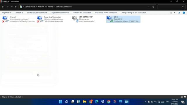
Task: Click View status of this connection
Action: [x=106, y=13]
